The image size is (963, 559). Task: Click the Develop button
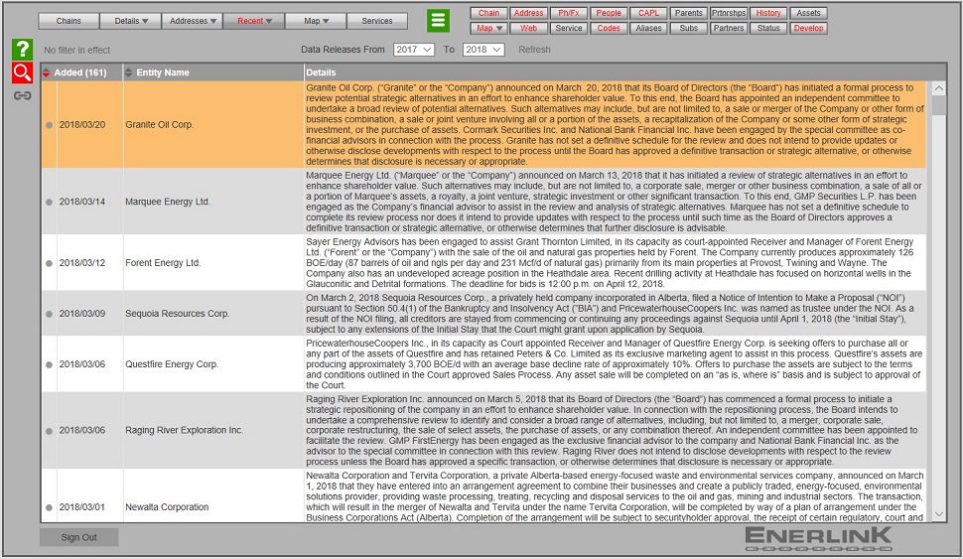tap(808, 28)
